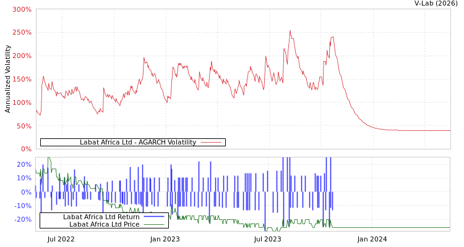
Task: Click the 300% label on the volatility axis
Action: pyautogui.click(x=22, y=10)
